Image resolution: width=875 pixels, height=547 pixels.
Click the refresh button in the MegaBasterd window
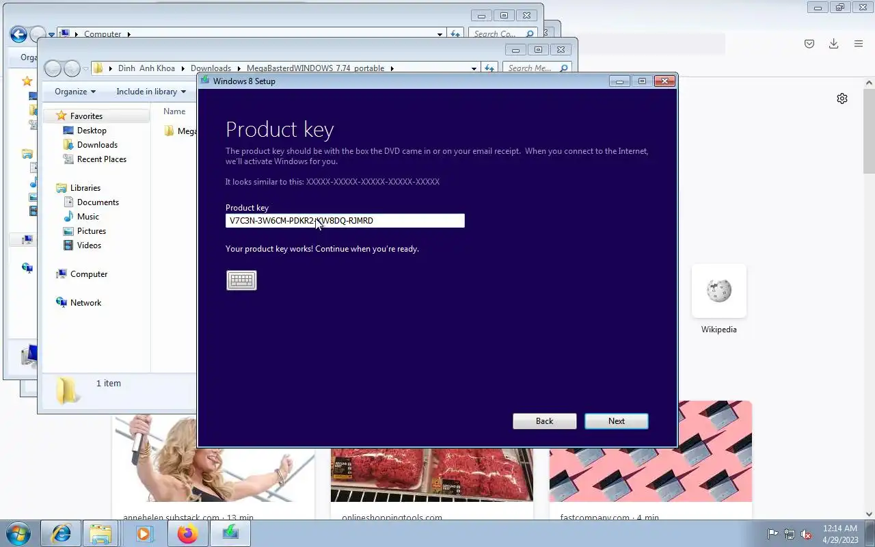click(x=489, y=68)
